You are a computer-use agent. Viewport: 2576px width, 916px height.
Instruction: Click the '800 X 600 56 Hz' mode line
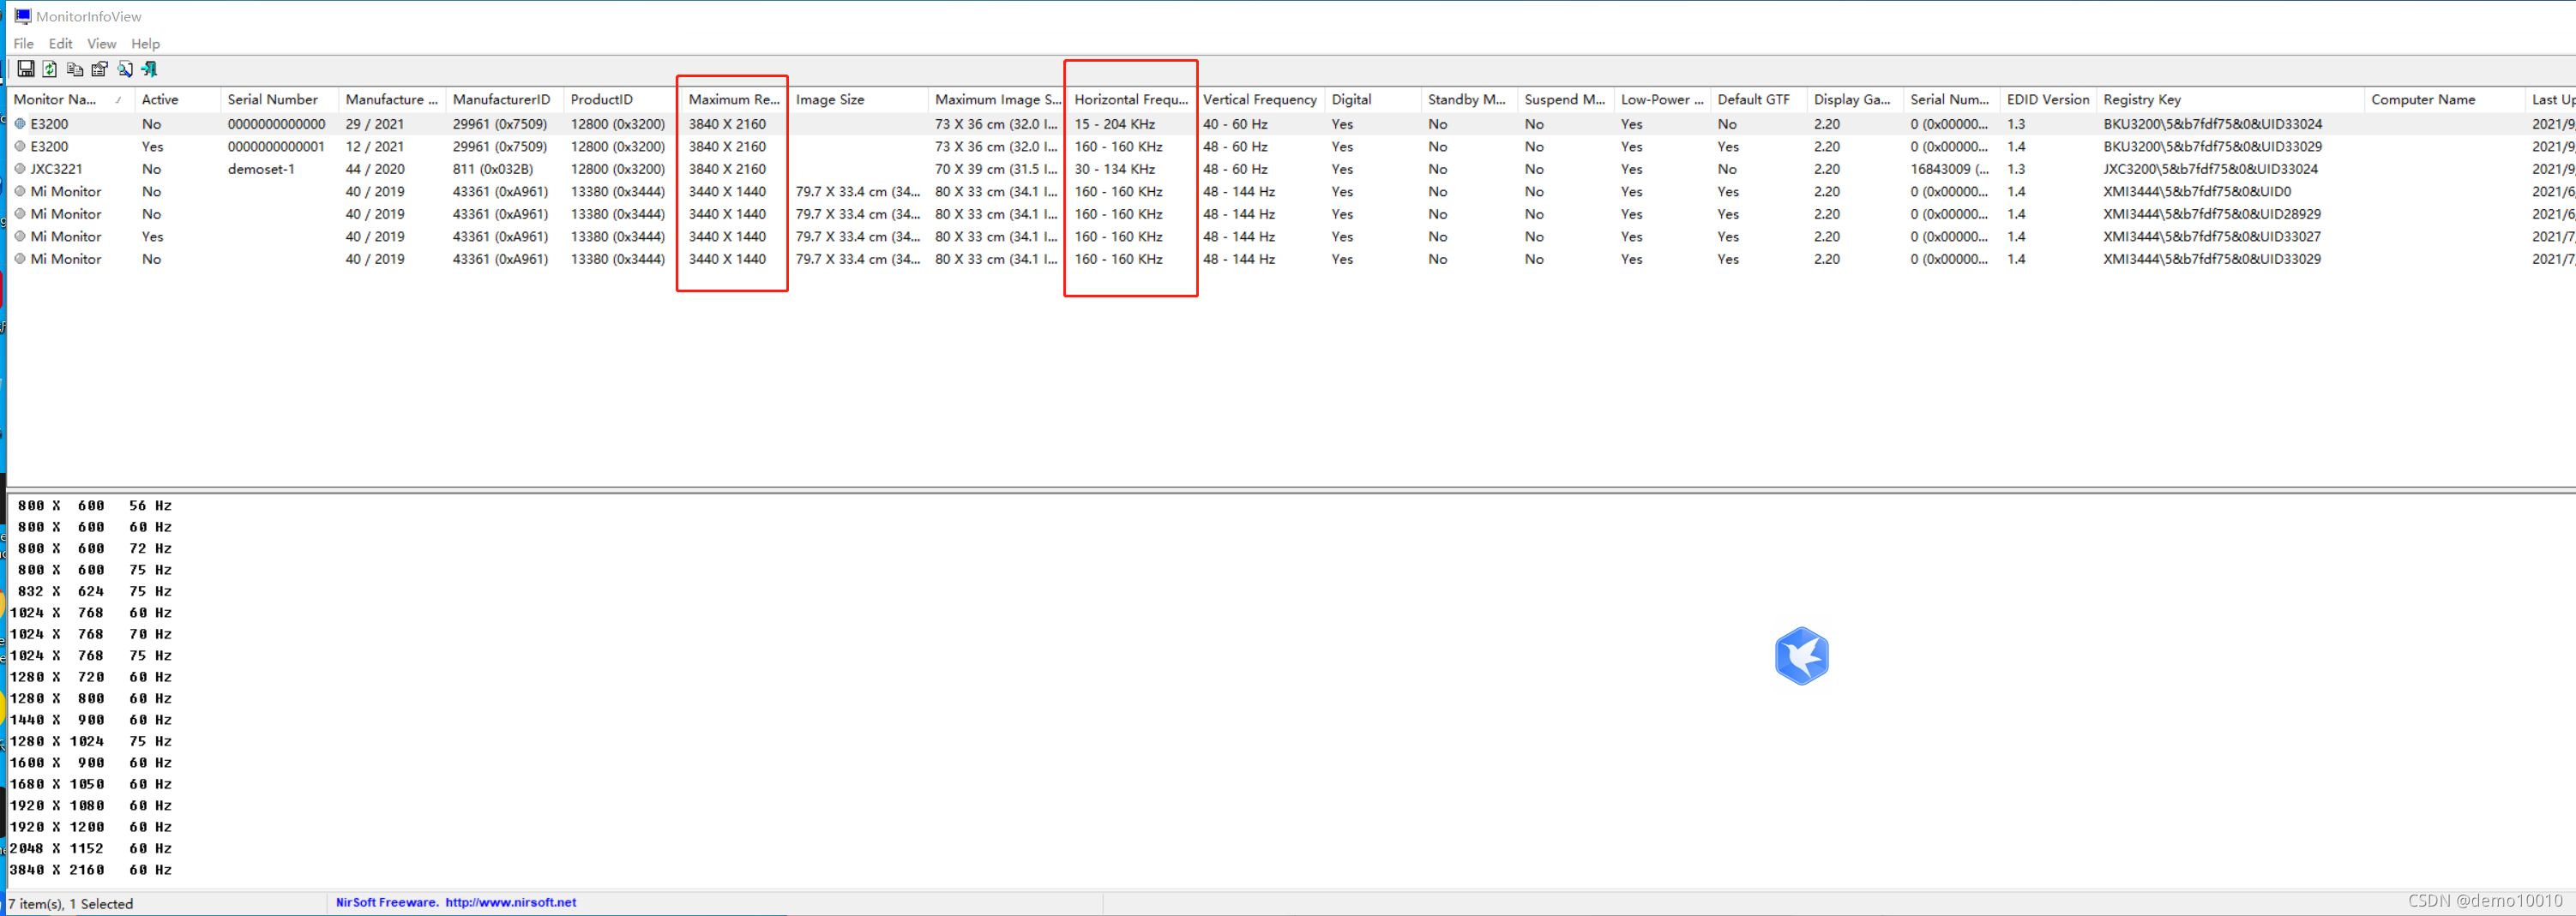(x=94, y=506)
